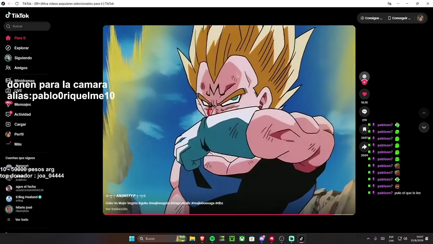Skip to next video with down chevron
433x244 pixels.
point(424,127)
